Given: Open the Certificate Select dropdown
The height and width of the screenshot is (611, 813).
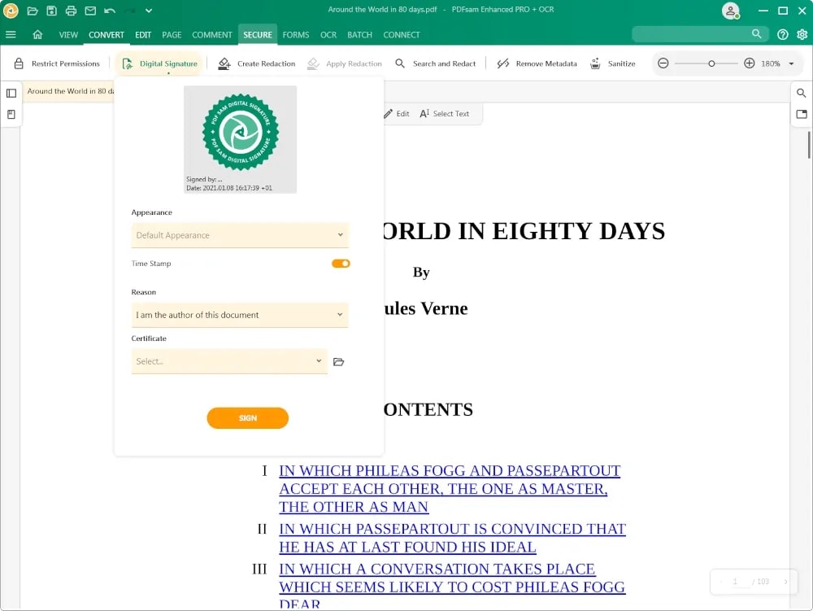Looking at the screenshot, I should (228, 361).
